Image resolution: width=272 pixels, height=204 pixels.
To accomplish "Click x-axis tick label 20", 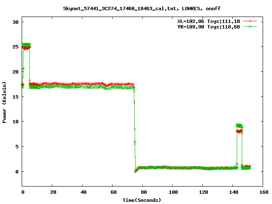I will 53,192.
